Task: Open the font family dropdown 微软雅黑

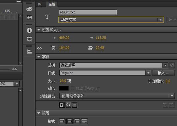Action: tap(114, 65)
